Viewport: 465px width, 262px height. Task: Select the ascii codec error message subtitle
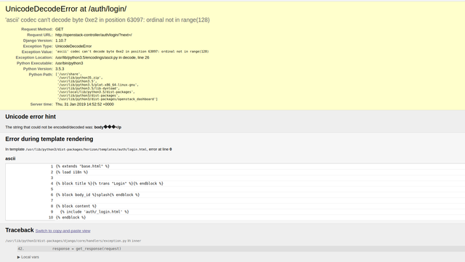(108, 20)
